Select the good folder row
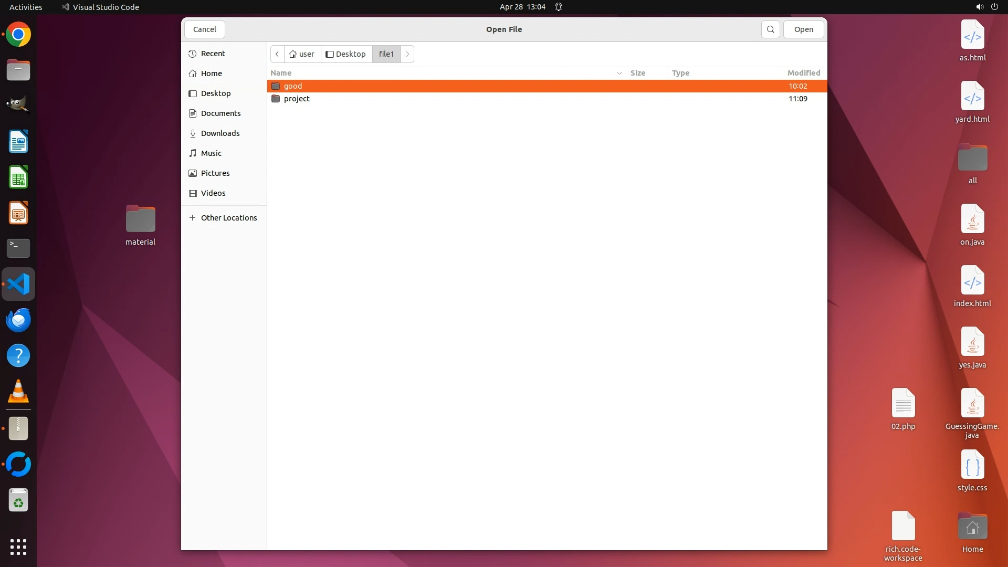This screenshot has height=567, width=1008. pos(293,86)
